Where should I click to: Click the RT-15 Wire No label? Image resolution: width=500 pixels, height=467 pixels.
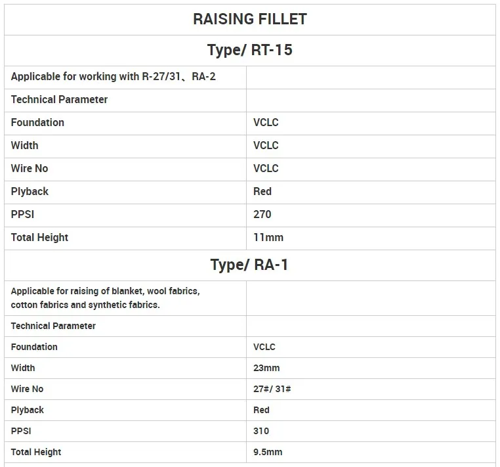30,169
